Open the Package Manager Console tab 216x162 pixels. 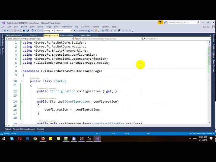[x=24, y=129]
